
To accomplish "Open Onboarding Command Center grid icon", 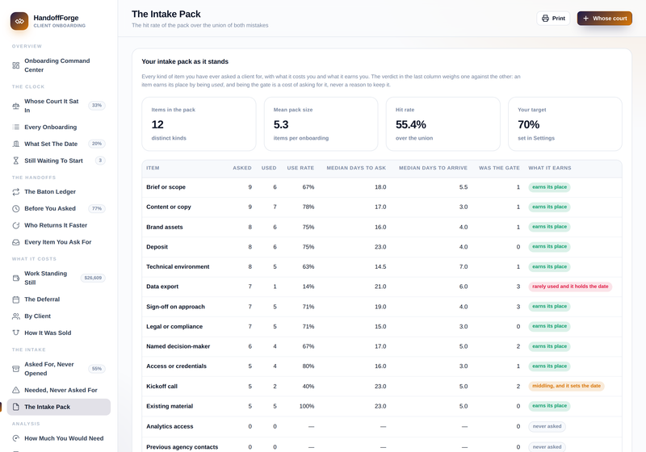I will point(15,65).
